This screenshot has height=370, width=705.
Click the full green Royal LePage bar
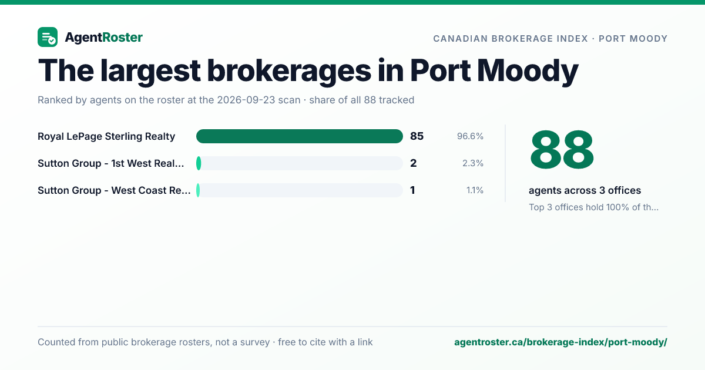click(x=300, y=136)
